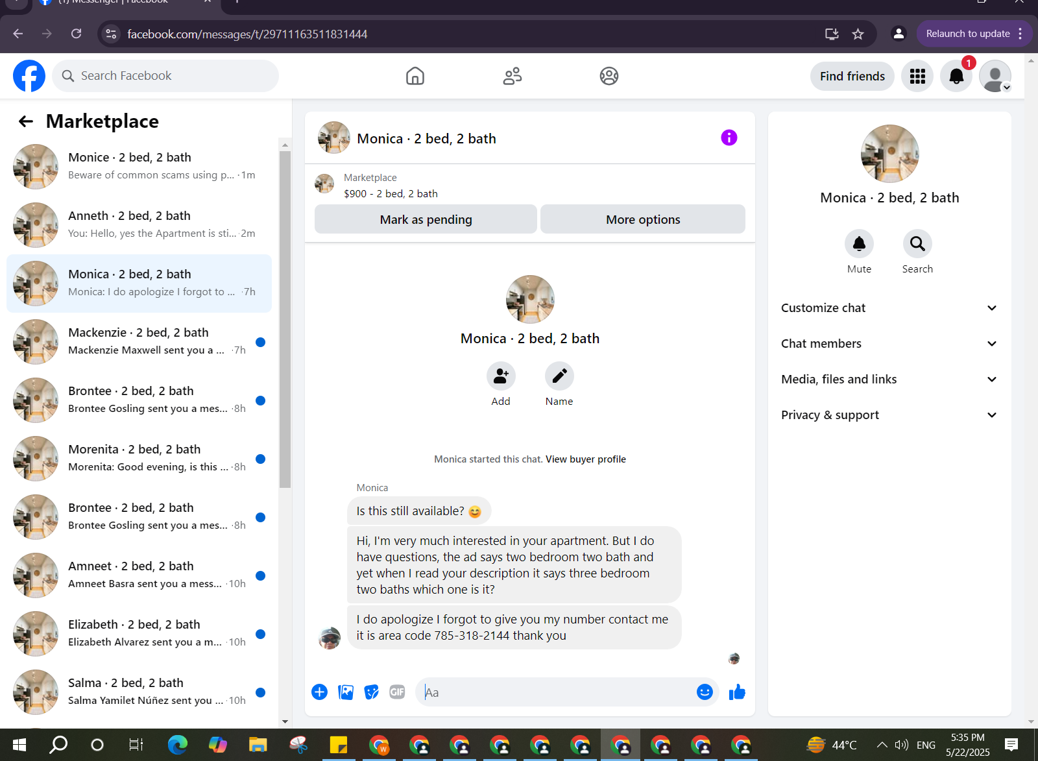1038x761 pixels.
Task: Click the Search magnifier in chat info
Action: [x=917, y=244]
